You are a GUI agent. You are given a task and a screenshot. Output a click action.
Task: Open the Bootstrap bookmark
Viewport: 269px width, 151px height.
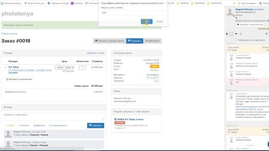click(77, 3)
